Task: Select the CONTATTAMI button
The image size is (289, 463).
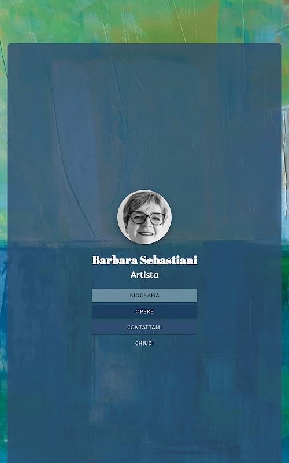Action: point(144,327)
